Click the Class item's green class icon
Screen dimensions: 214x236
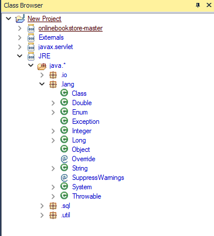[x=64, y=93]
